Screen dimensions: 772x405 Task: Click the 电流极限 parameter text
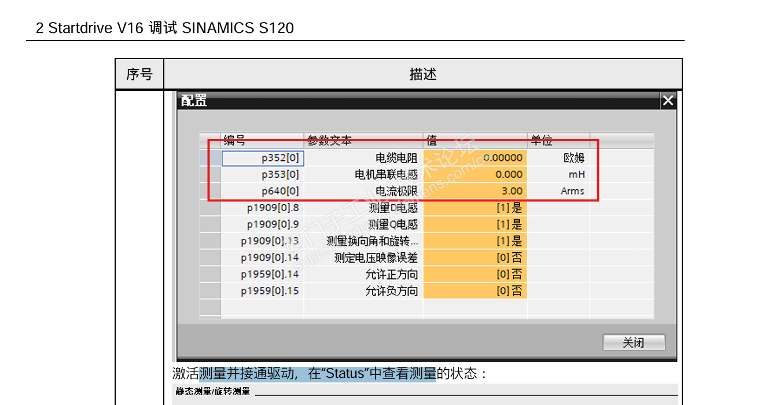pyautogui.click(x=396, y=191)
